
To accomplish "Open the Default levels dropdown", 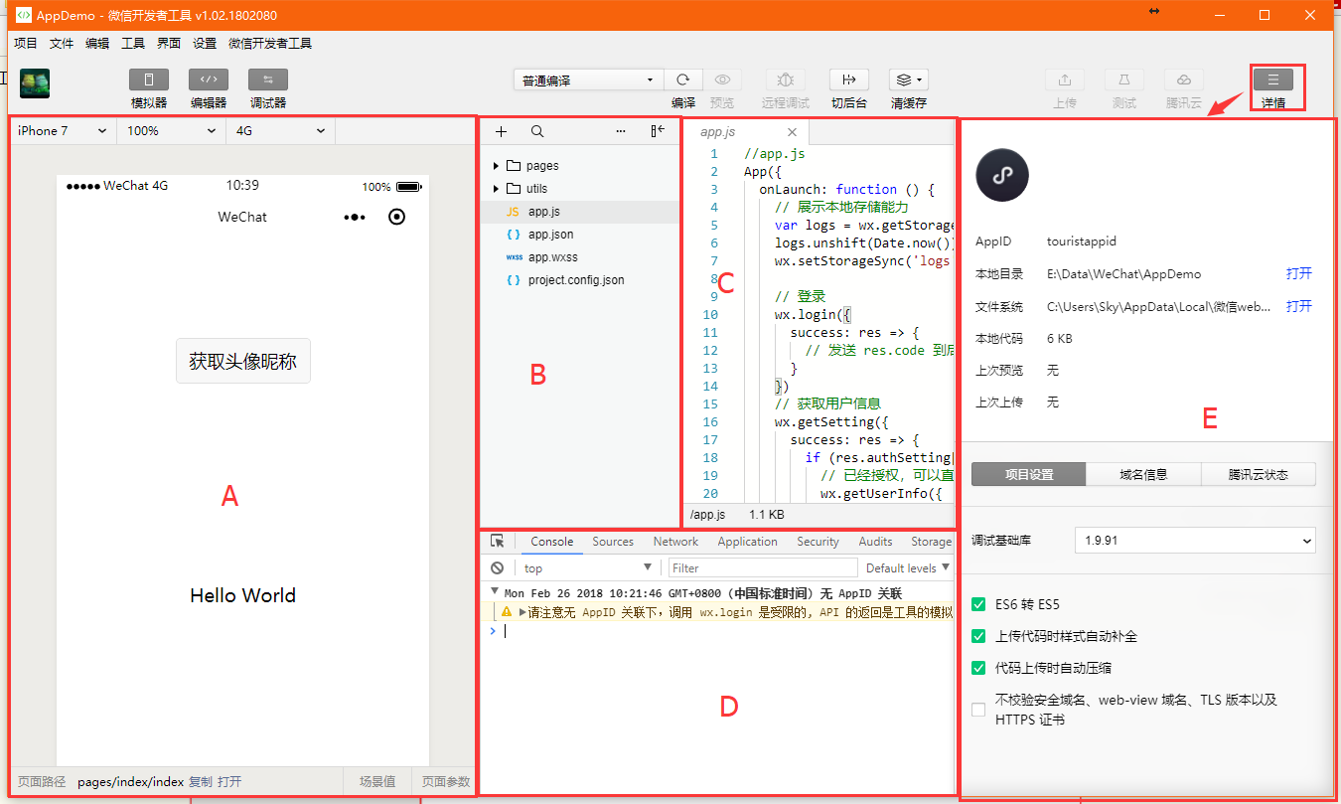I will 908,568.
